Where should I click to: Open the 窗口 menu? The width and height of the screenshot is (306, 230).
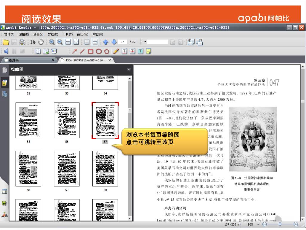82,34
